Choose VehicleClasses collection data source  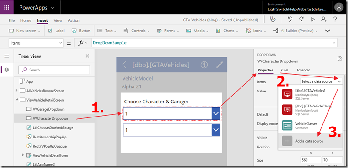[310, 125]
